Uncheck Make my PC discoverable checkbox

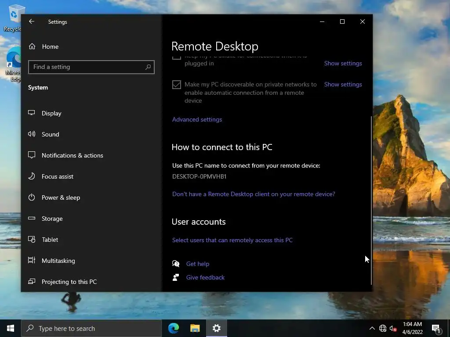(177, 85)
